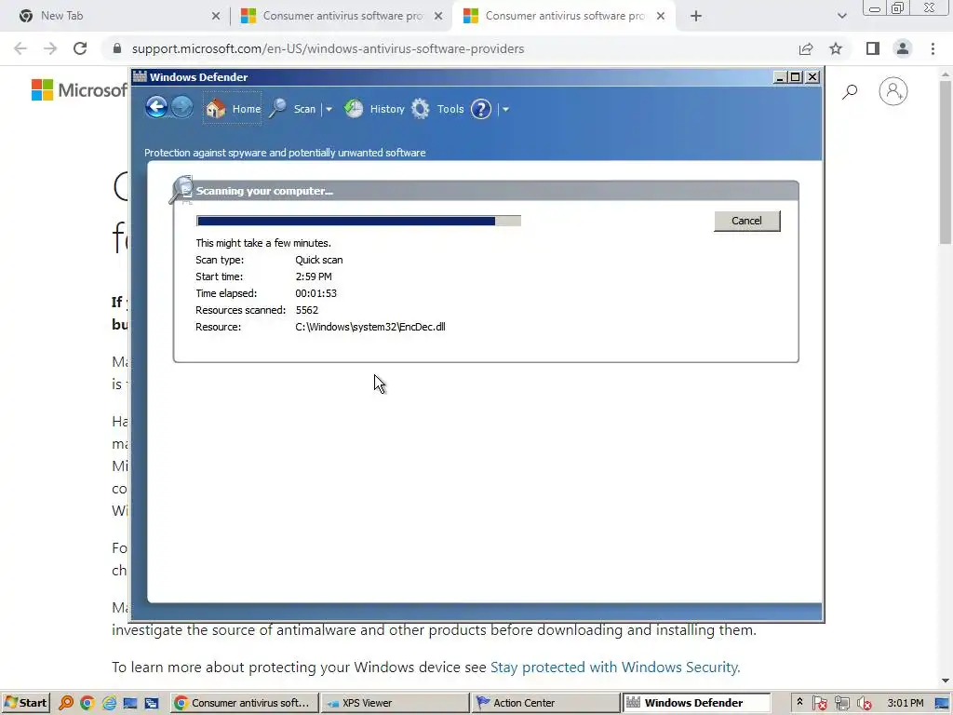Click the Microsoft logo on the page
953x715 pixels.
pyautogui.click(x=79, y=90)
